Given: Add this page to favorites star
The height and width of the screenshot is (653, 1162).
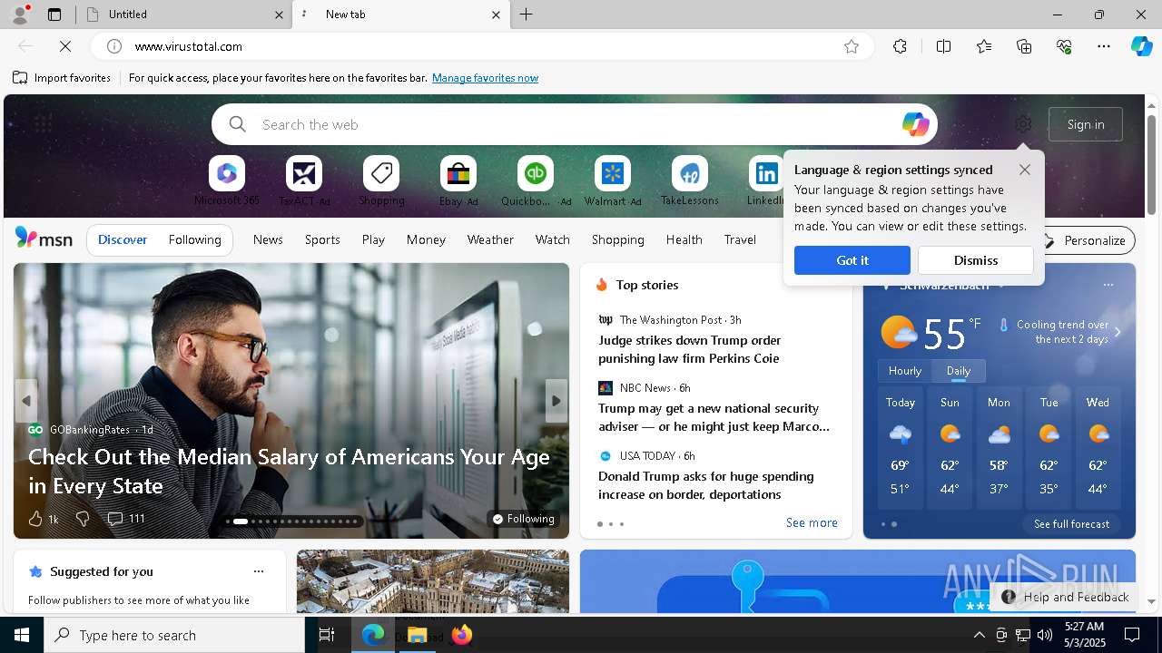Looking at the screenshot, I should (852, 46).
